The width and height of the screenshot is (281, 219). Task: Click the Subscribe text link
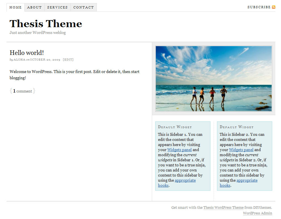(259, 7)
